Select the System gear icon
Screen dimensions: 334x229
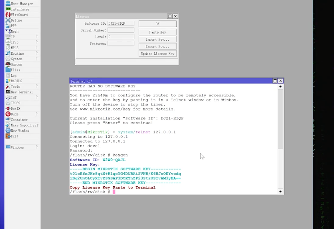click(x=8, y=59)
